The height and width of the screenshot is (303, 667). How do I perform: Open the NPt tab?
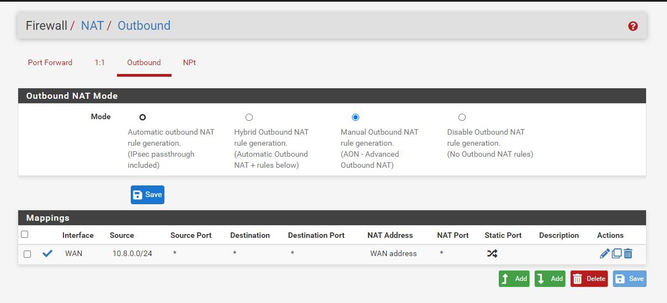coord(189,62)
